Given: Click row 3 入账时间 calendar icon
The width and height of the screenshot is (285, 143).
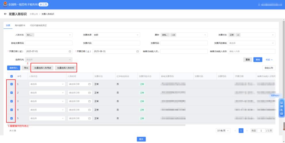Looking at the screenshot, I should [x=89, y=102].
